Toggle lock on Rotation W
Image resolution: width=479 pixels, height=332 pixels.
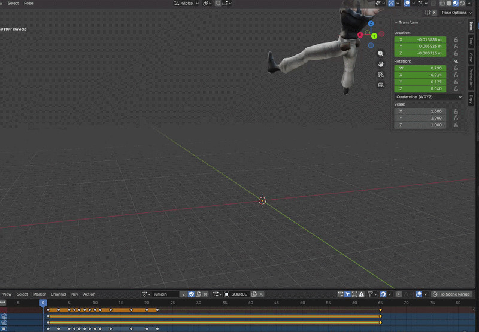(x=456, y=68)
